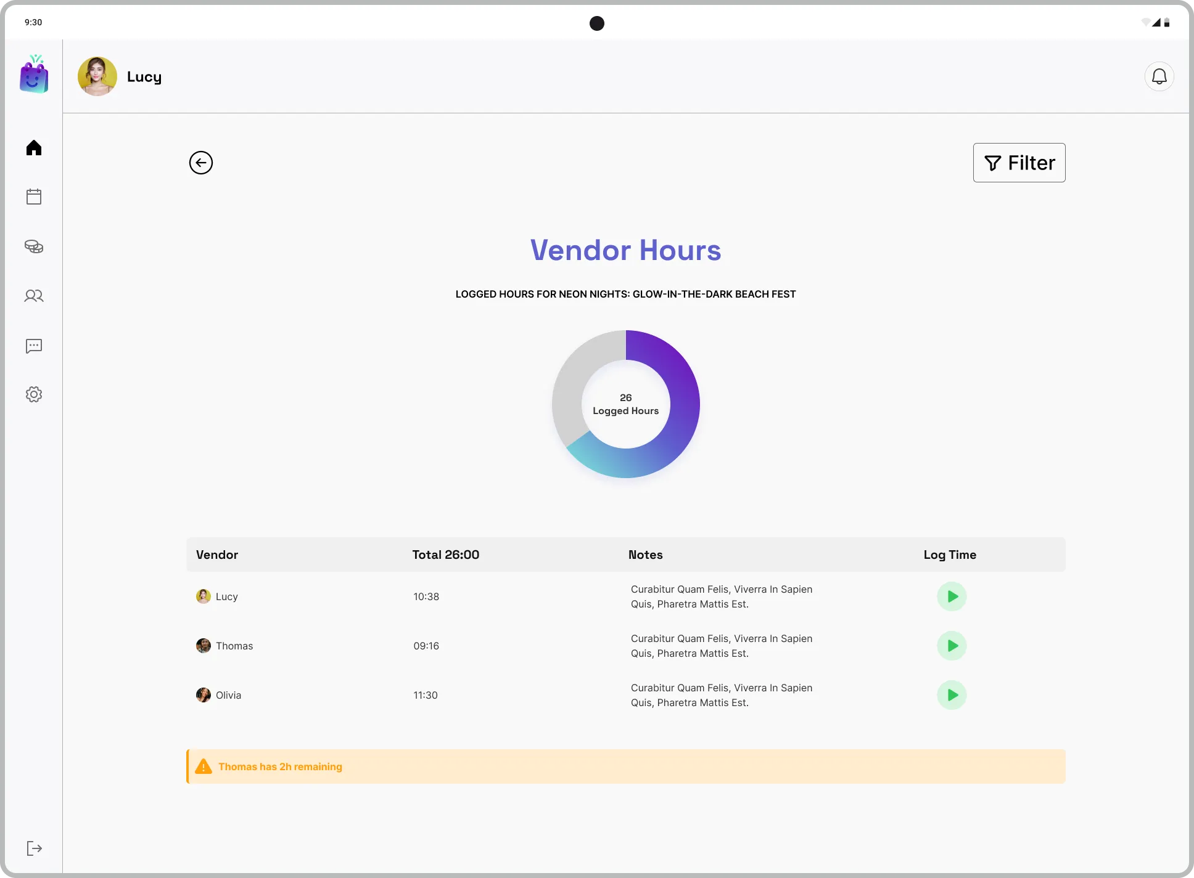Open the coins payments icon in sidebar
The image size is (1194, 878).
(x=34, y=246)
